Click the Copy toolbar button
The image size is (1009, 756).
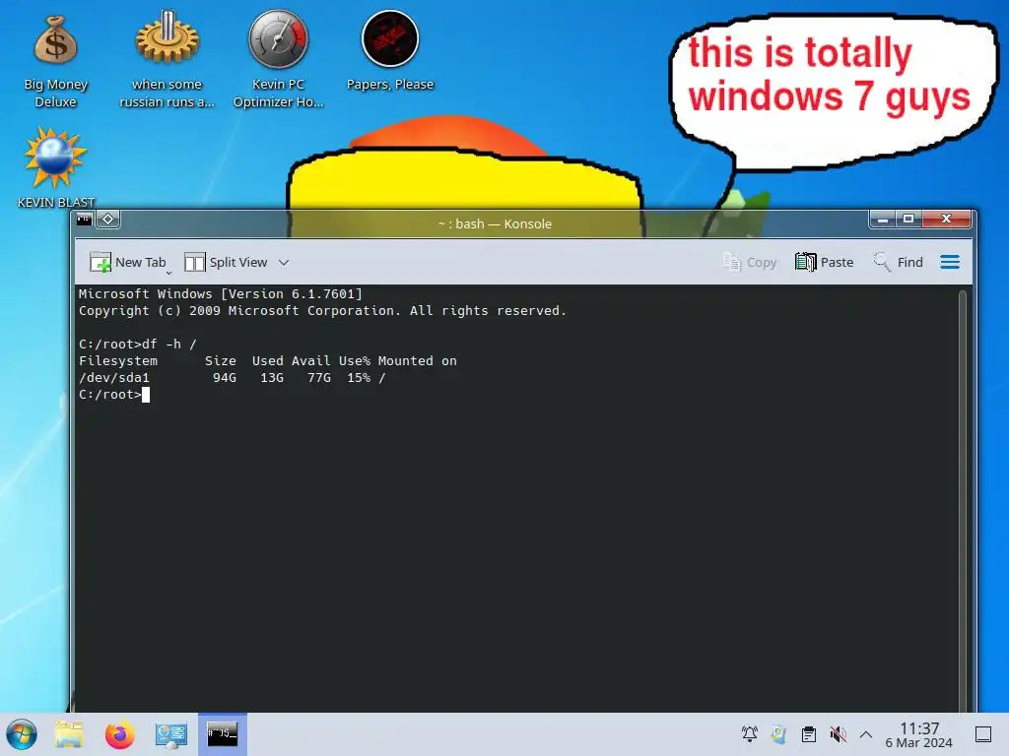click(750, 262)
